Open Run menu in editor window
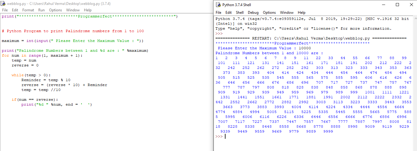The width and height of the screenshot is (417, 151). pos(41,10)
